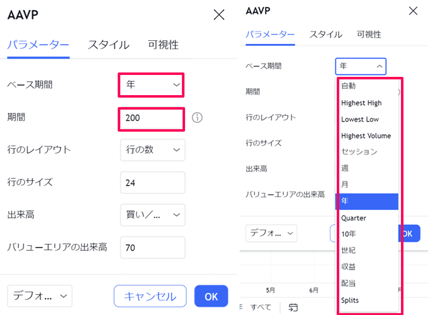
Task: Select 自動 from the dropdown list
Action: 366,86
